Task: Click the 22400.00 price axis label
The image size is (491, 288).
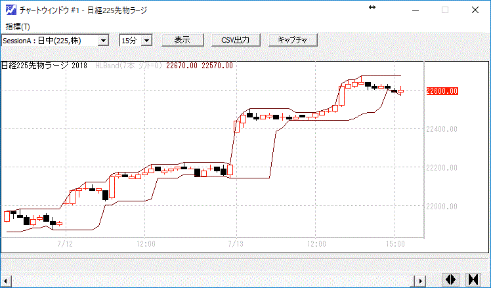Action: [x=442, y=129]
